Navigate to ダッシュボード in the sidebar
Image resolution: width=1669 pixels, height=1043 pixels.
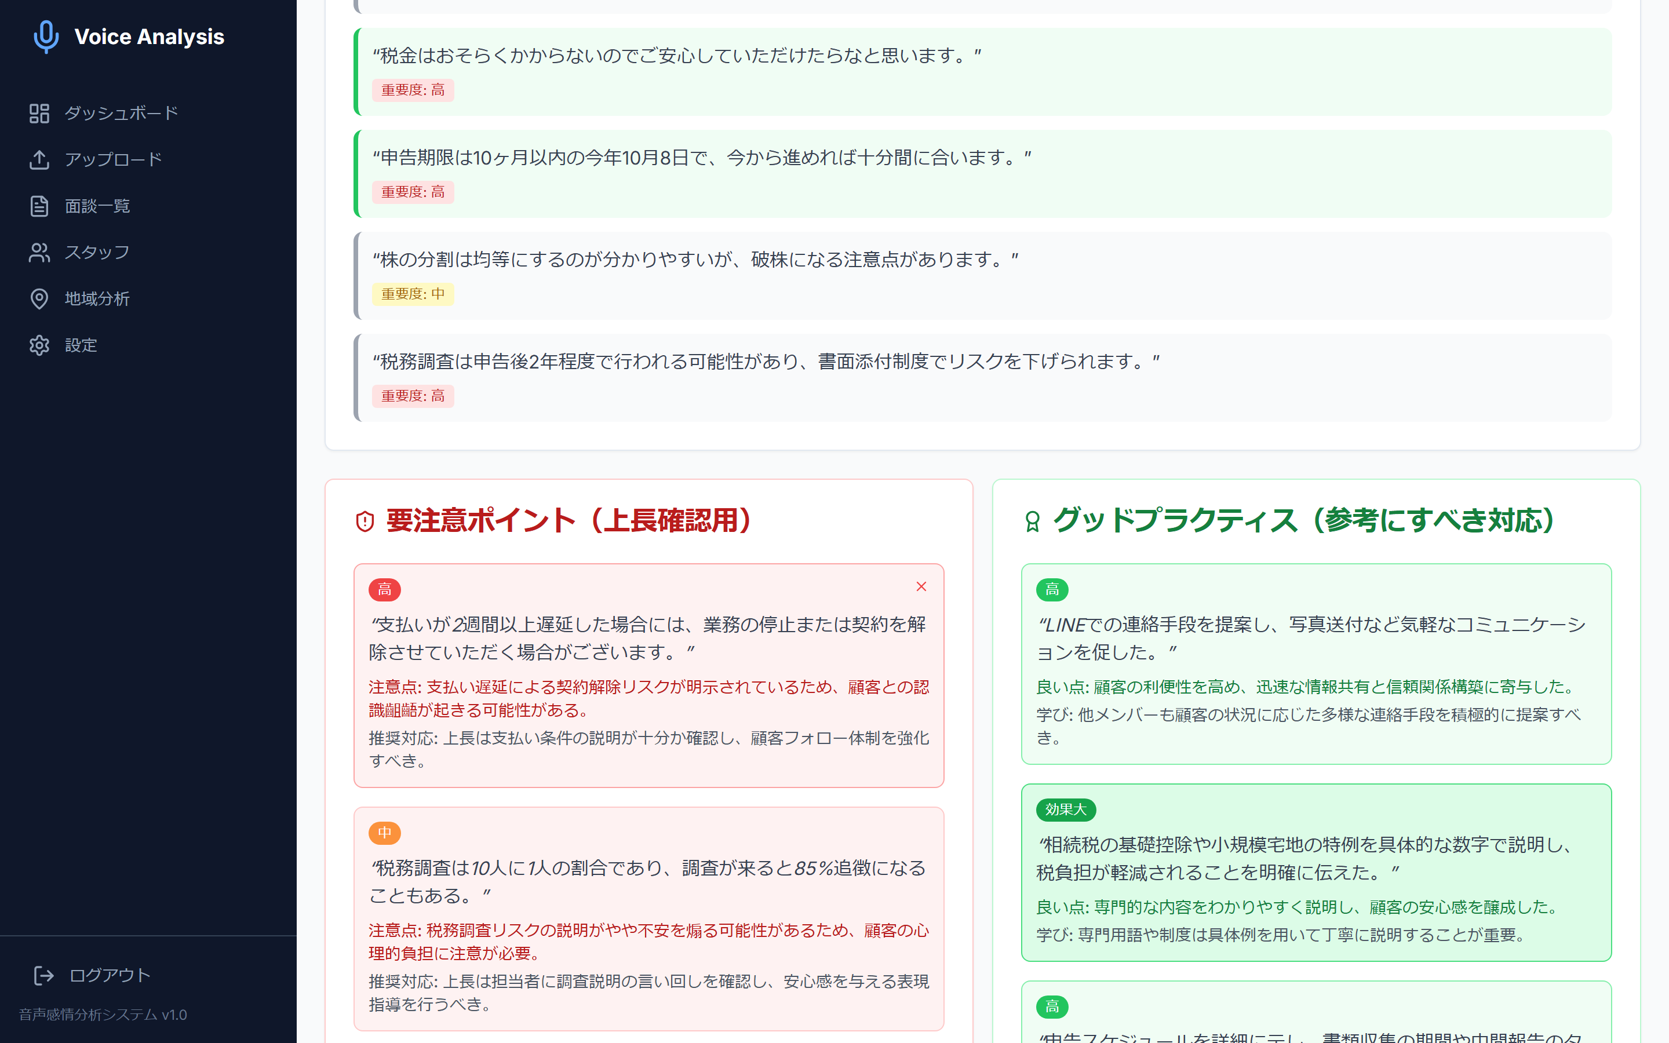coord(120,112)
